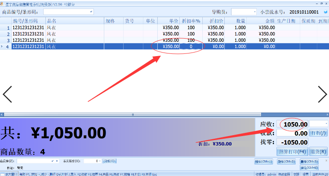Click 设置 in the status bar
Image resolution: width=329 pixels, height=176 pixels.
(306, 174)
